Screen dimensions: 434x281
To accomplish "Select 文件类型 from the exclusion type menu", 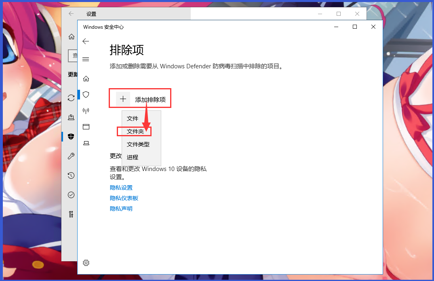I will (137, 144).
